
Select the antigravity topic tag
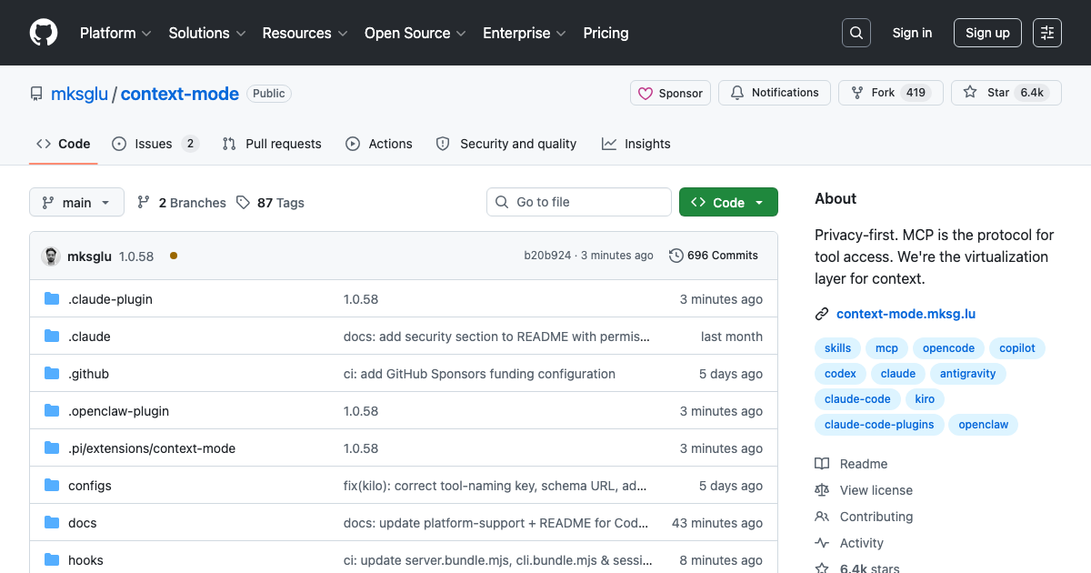click(x=967, y=374)
